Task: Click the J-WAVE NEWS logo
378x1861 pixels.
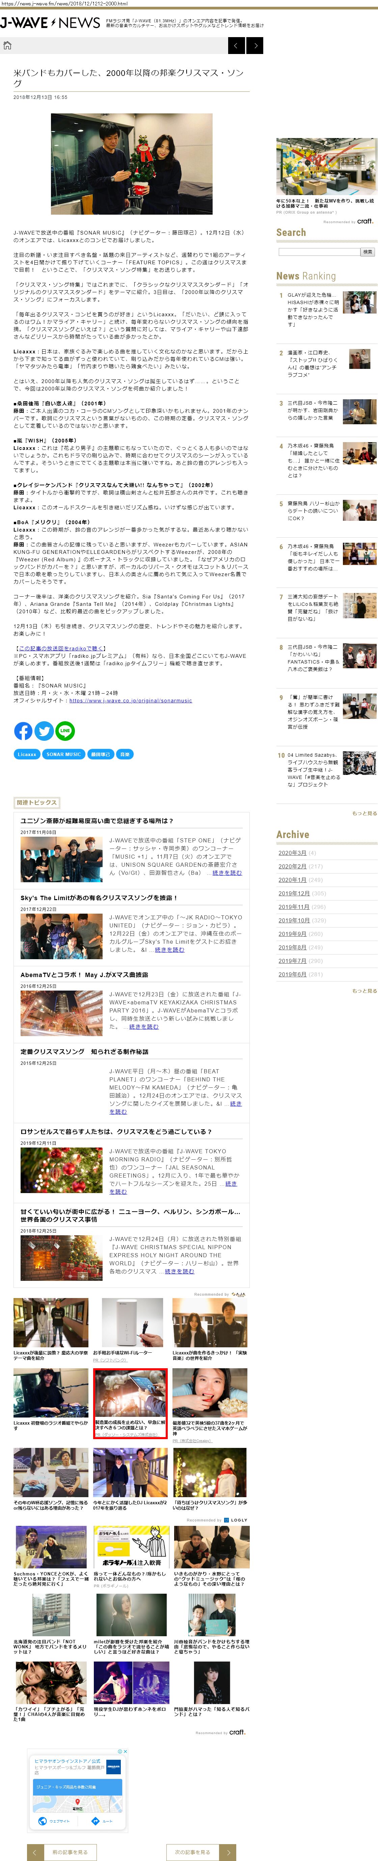Action: [x=51, y=23]
